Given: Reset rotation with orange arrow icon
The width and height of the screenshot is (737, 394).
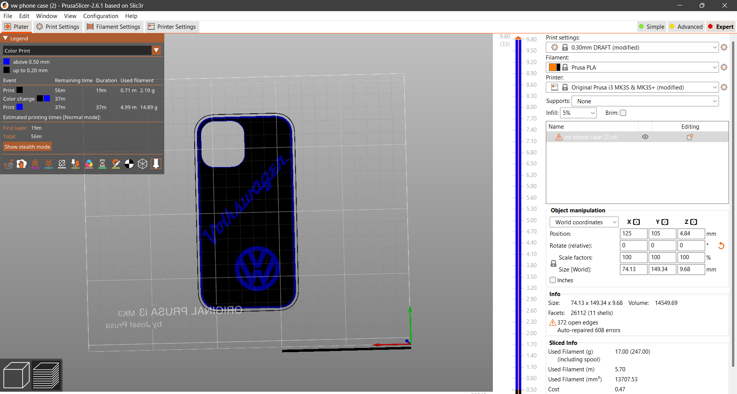Looking at the screenshot, I should [721, 246].
